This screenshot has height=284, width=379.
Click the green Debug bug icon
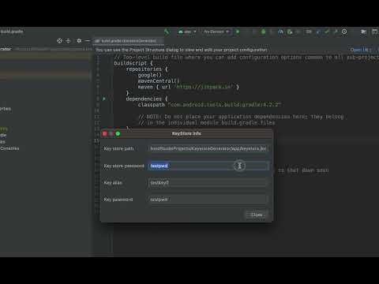[263, 32]
